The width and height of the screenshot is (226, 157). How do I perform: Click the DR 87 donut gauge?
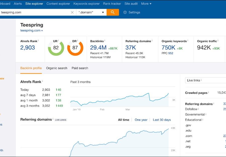75,48
